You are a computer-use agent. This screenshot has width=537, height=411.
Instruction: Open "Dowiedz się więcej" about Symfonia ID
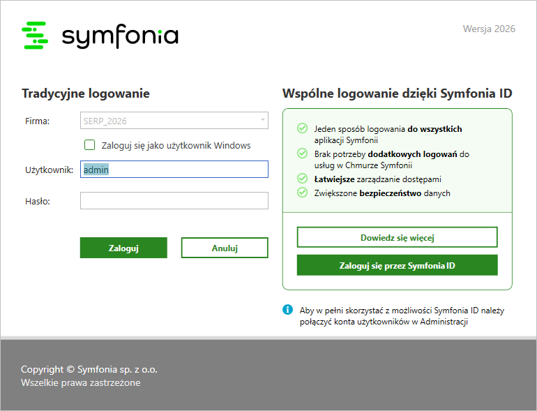397,237
